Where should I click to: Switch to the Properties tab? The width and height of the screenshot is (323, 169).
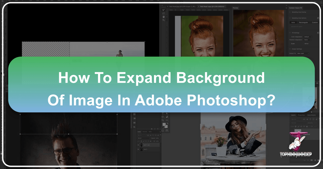click(301, 115)
